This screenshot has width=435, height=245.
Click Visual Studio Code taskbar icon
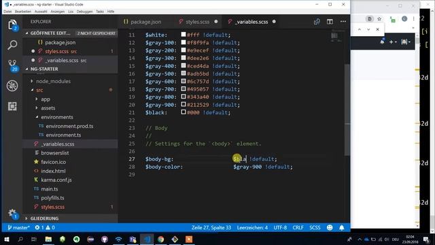(x=147, y=239)
